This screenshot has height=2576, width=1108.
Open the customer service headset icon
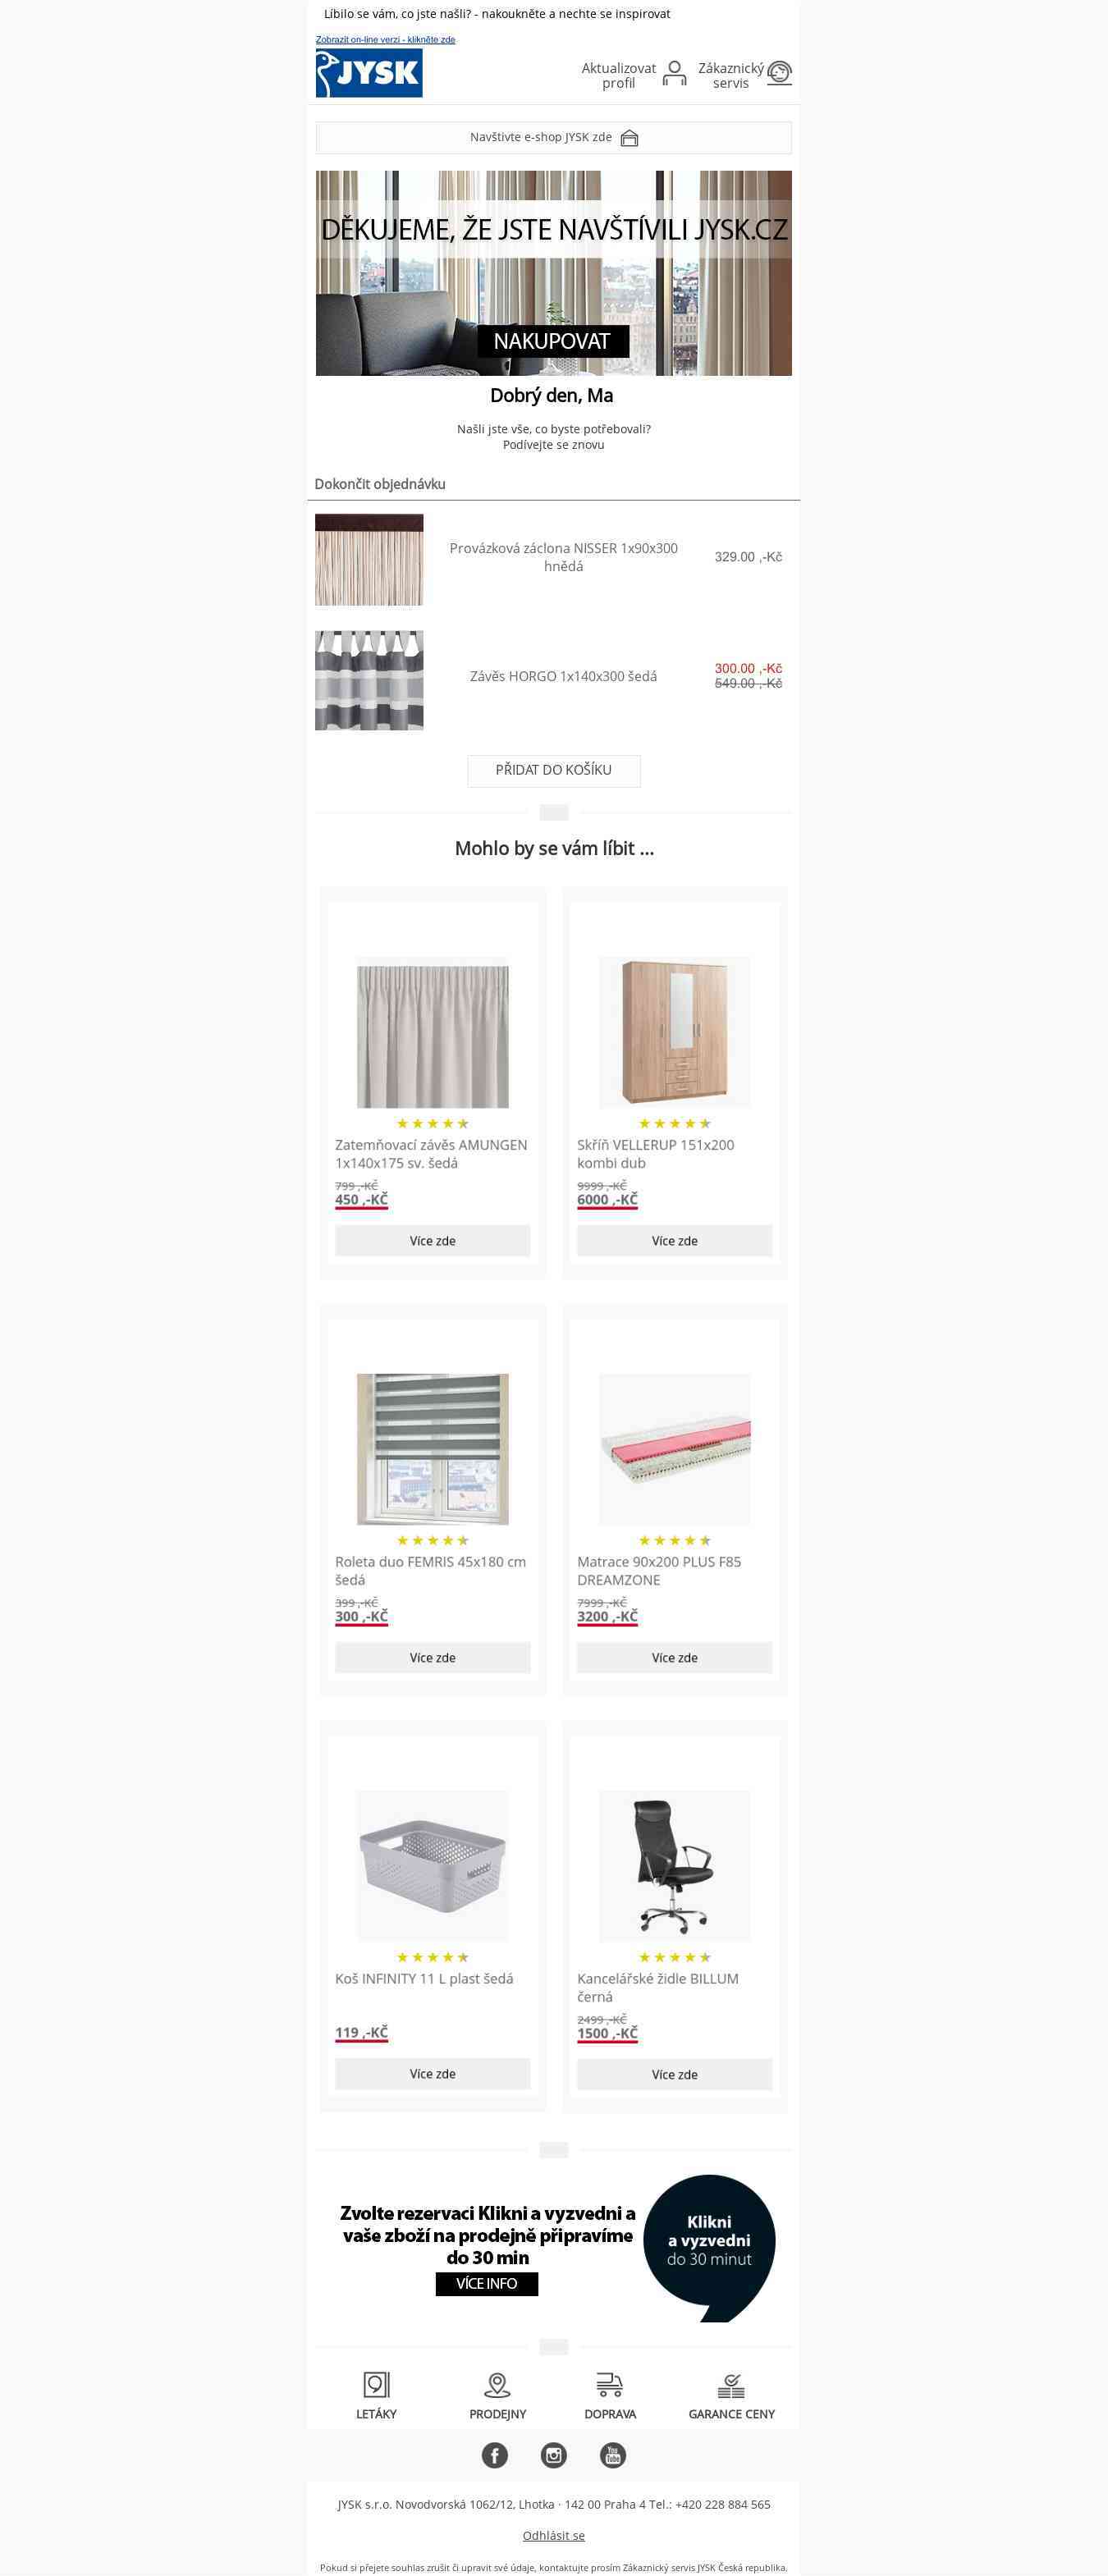[779, 73]
